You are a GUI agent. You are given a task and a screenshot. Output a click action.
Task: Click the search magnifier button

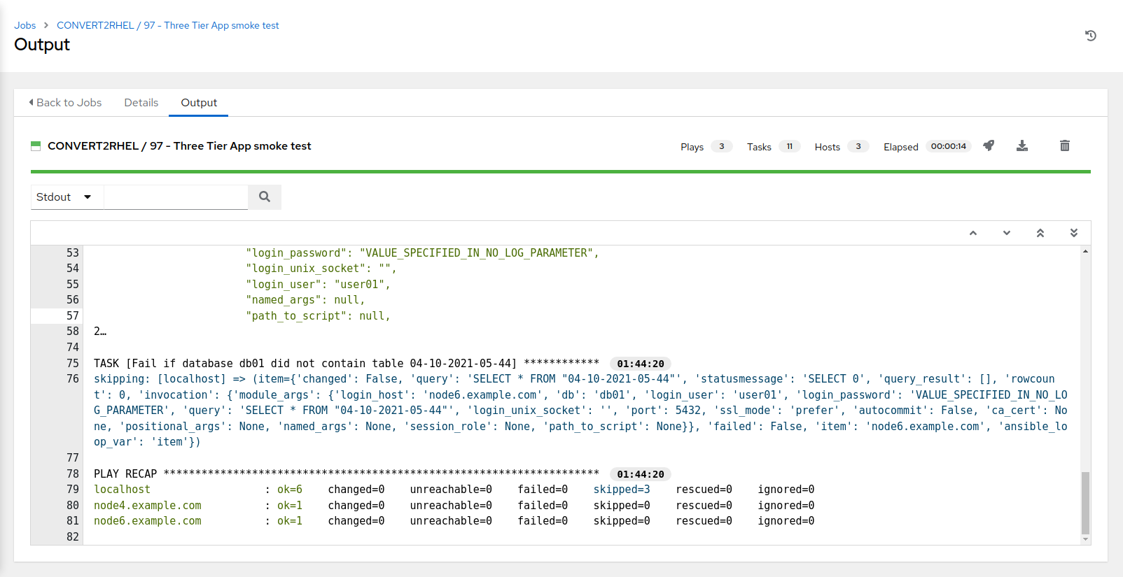click(x=265, y=197)
